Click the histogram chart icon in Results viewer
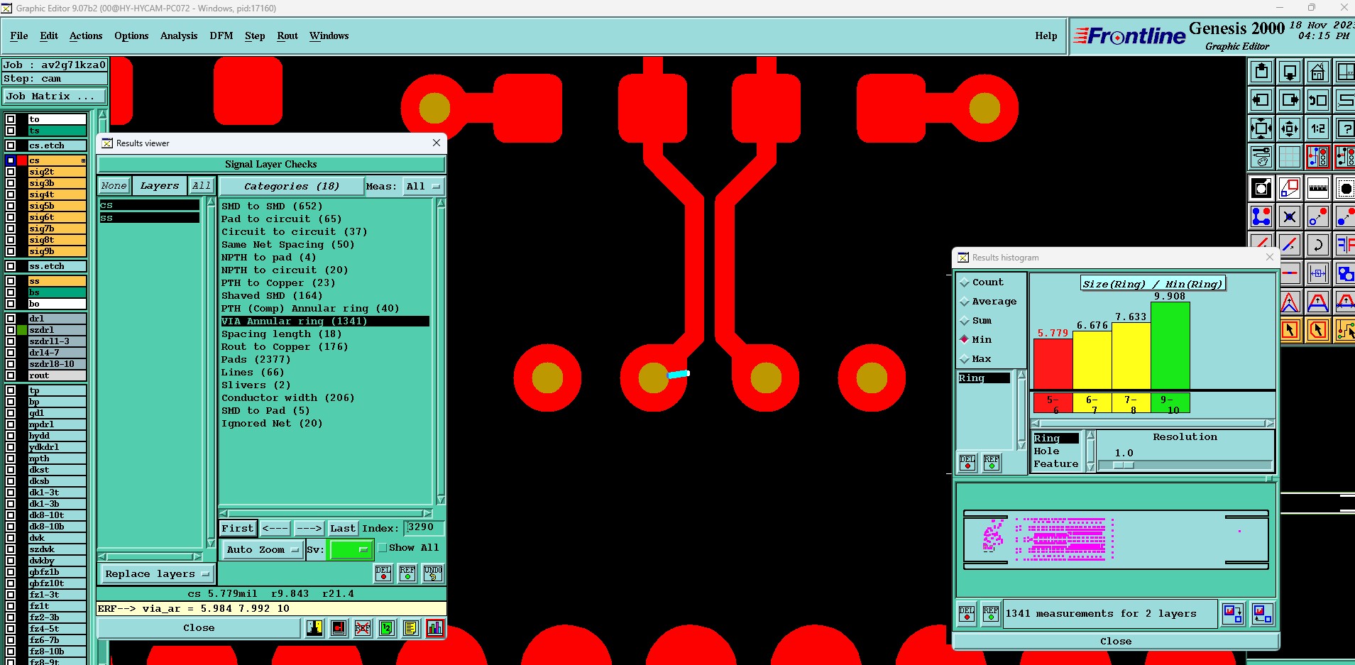Image resolution: width=1355 pixels, height=665 pixels. pos(435,627)
